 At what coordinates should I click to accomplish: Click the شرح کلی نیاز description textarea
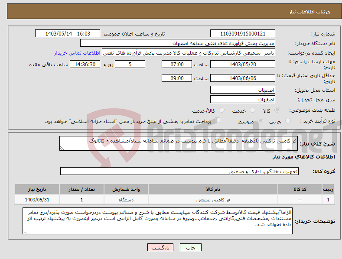pyautogui.click(x=179, y=143)
